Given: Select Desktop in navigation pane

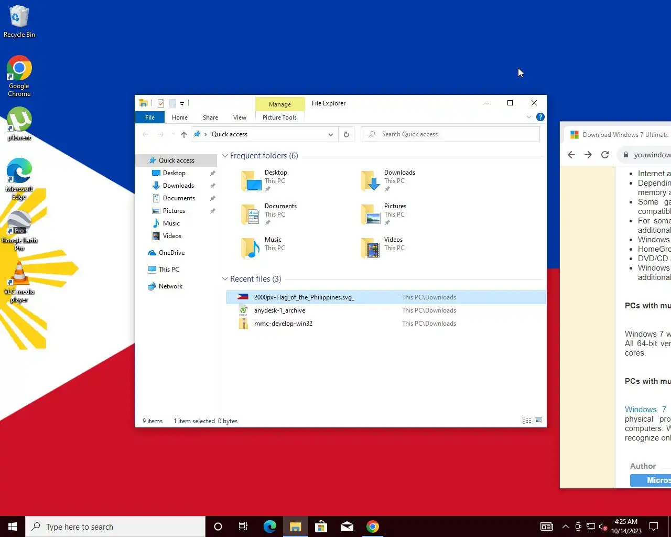Looking at the screenshot, I should coord(174,173).
